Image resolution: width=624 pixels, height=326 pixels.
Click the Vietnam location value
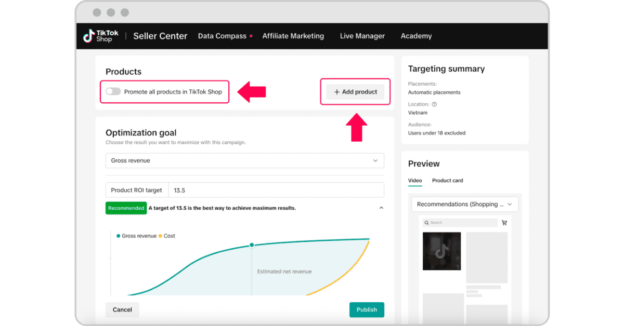tap(418, 113)
